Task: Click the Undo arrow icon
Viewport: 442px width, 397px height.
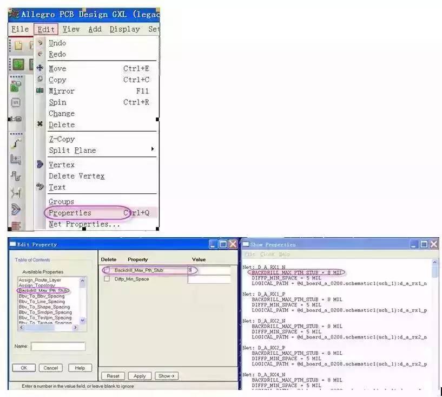Action: coord(39,43)
